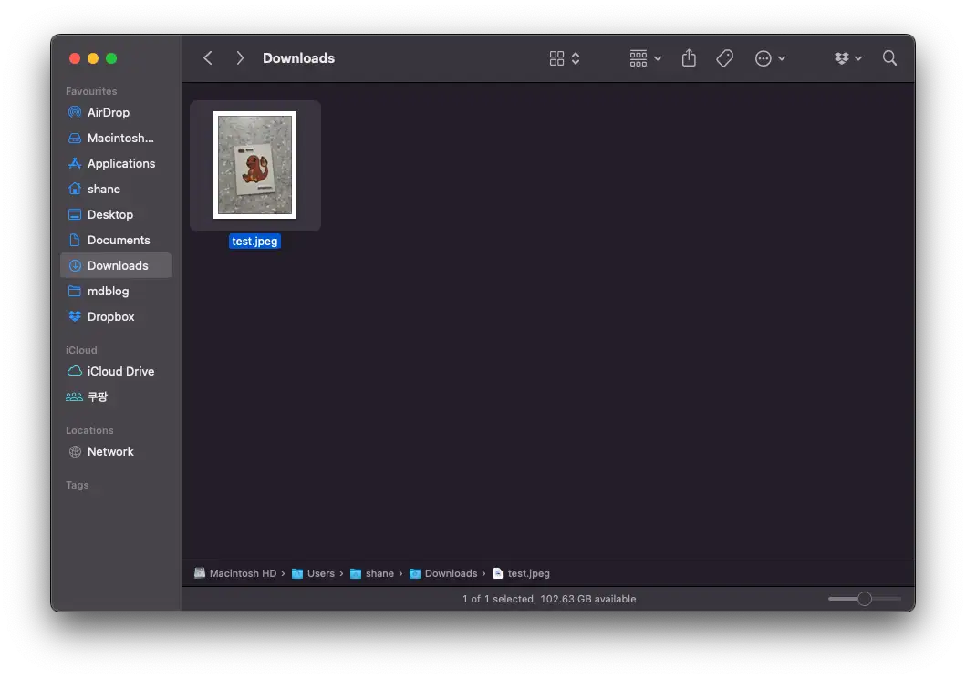Select AirDrop icon in sidebar
This screenshot has height=679, width=966.
coord(75,112)
